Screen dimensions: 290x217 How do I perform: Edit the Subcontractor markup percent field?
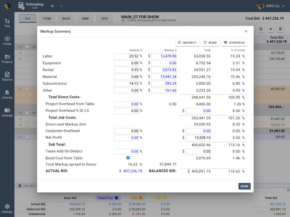tap(126, 84)
